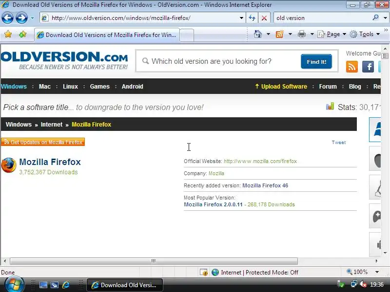Click the Windows category sidebar icon

[375, 129]
